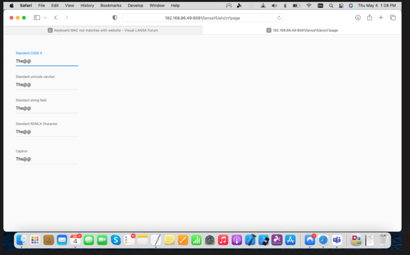Open Calendar from the Dock

pyautogui.click(x=75, y=240)
